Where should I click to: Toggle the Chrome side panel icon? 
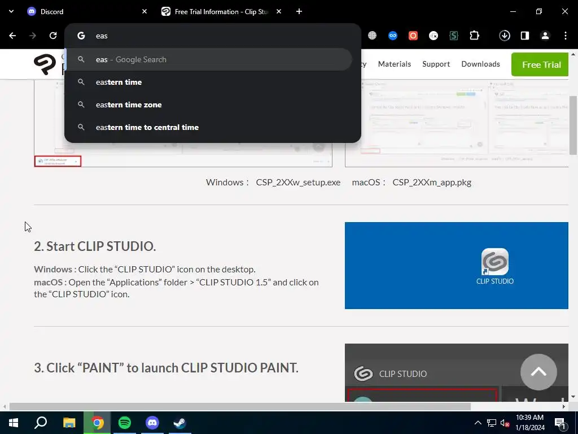click(x=525, y=36)
